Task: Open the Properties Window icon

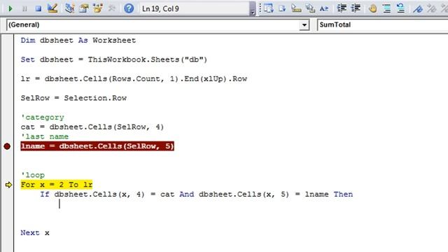Action: pos(84,8)
